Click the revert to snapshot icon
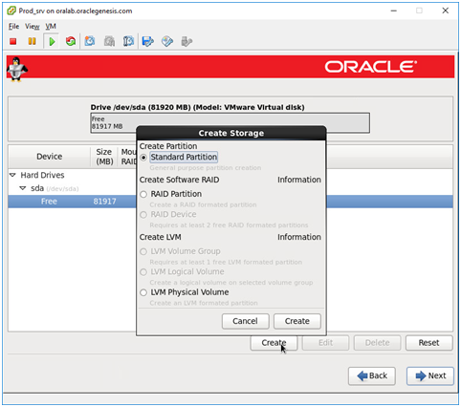 [x=109, y=41]
